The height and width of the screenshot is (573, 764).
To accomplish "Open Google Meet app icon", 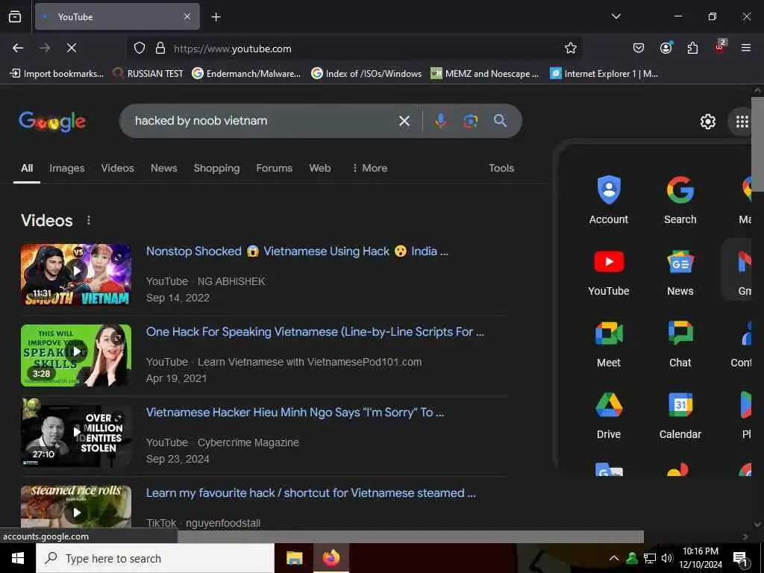I will point(609,343).
